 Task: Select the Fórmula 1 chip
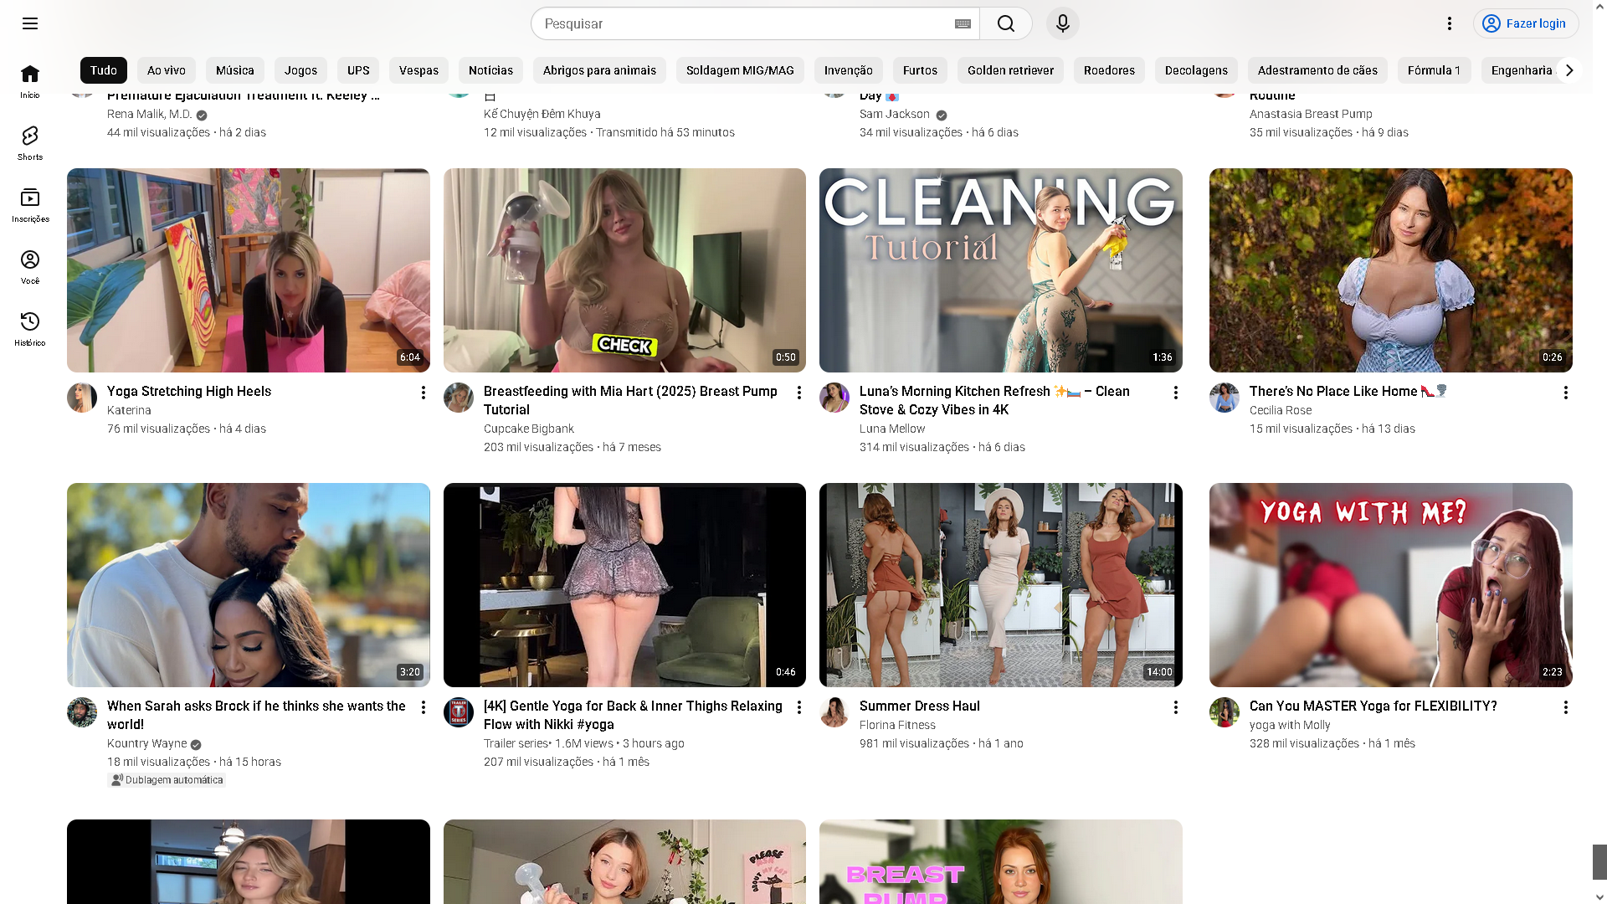point(1434,70)
